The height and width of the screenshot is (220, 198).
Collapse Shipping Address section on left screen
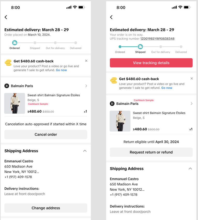coord(85,151)
